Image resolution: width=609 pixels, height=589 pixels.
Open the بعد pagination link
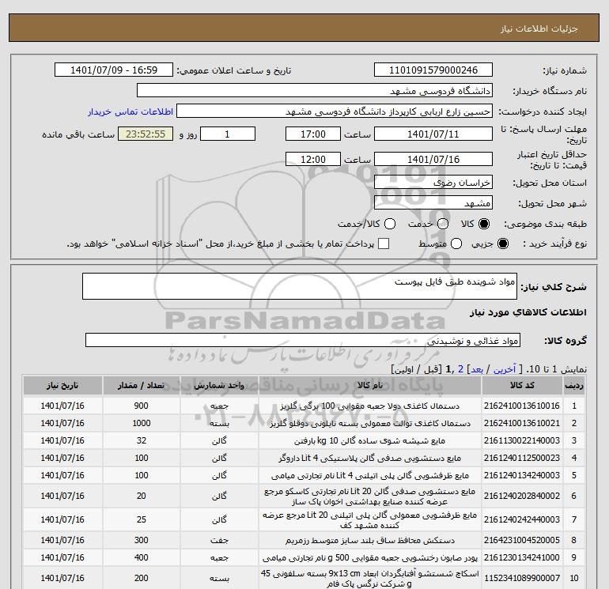tap(476, 369)
